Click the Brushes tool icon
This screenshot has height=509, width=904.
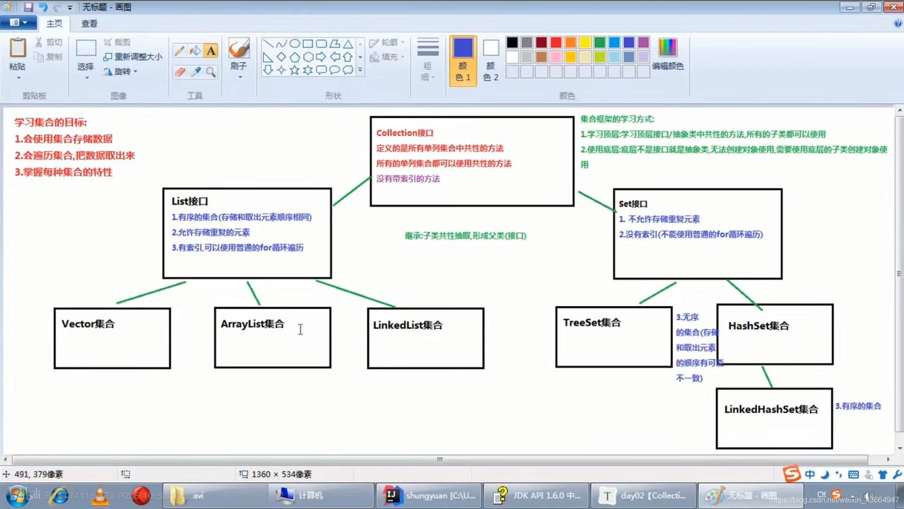tap(239, 48)
